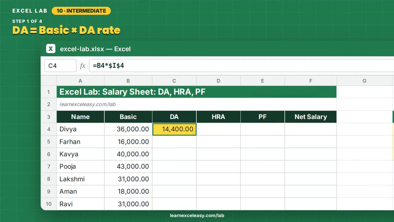Click the 'PF' header cell
Image resolution: width=394 pixels, height=222 pixels.
[263, 117]
